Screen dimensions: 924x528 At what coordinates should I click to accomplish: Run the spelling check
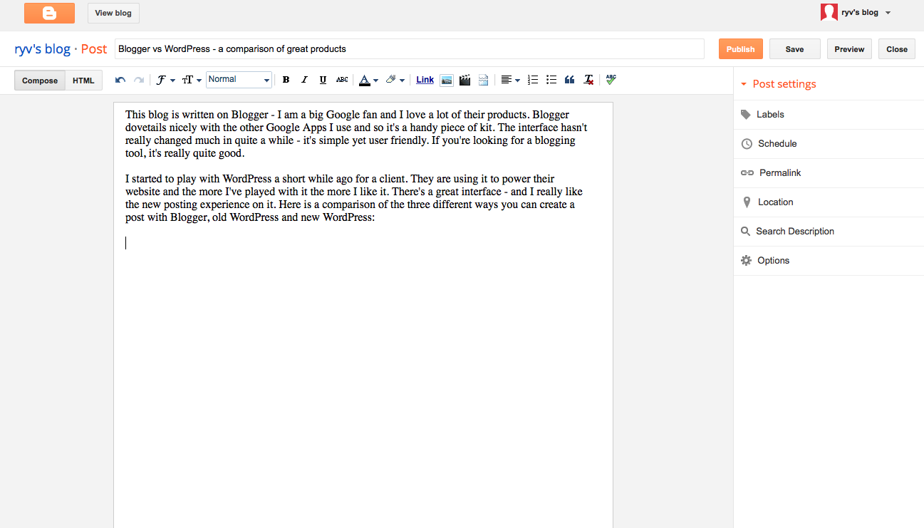pos(611,80)
